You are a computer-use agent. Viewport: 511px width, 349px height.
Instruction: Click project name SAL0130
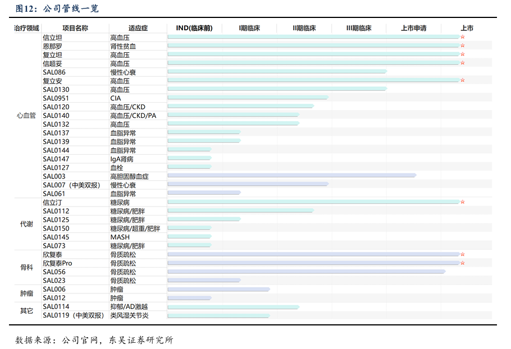(56, 90)
